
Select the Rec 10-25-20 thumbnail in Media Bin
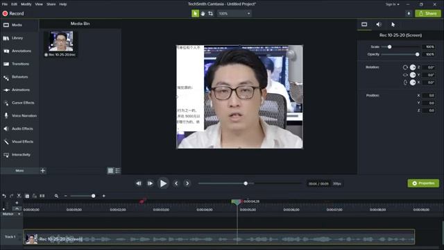[61, 41]
